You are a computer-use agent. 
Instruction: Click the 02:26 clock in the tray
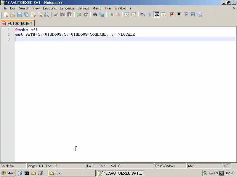[x=230, y=173]
